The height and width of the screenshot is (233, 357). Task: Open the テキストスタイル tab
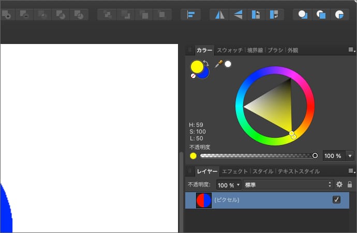coord(299,171)
